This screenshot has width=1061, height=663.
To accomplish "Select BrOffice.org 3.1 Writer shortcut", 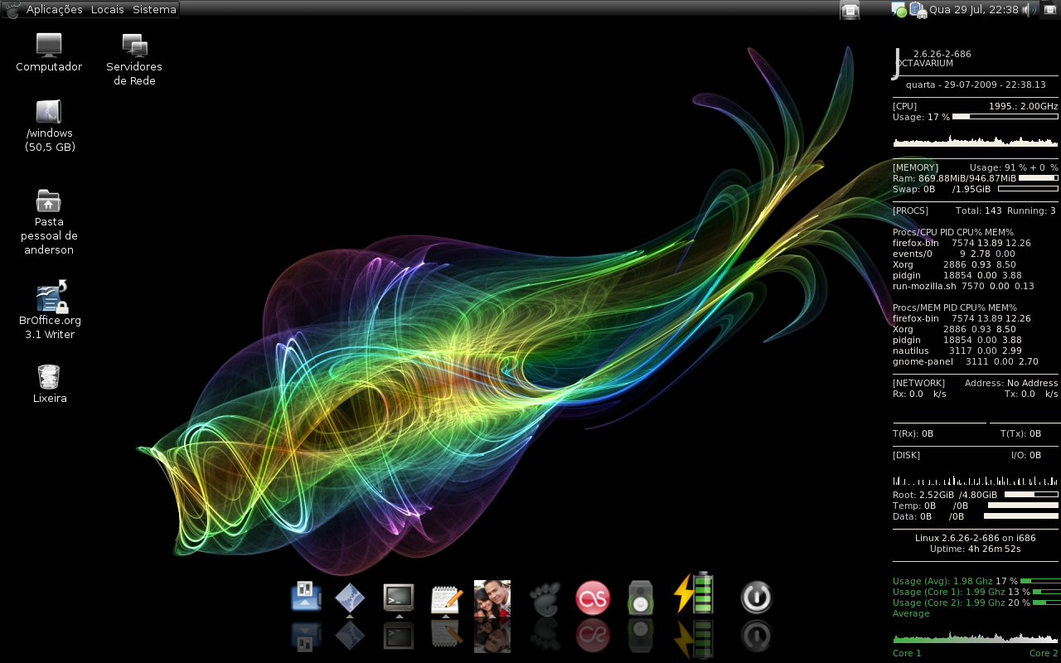I will pos(50,311).
